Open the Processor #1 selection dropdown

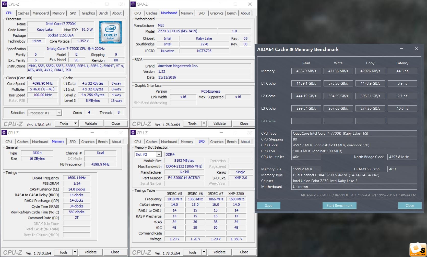click(x=59, y=113)
